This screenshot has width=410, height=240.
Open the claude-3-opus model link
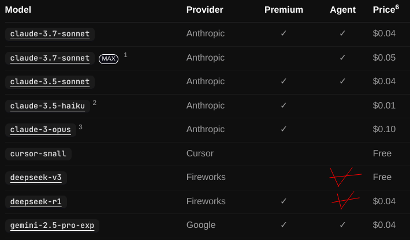[x=40, y=130]
